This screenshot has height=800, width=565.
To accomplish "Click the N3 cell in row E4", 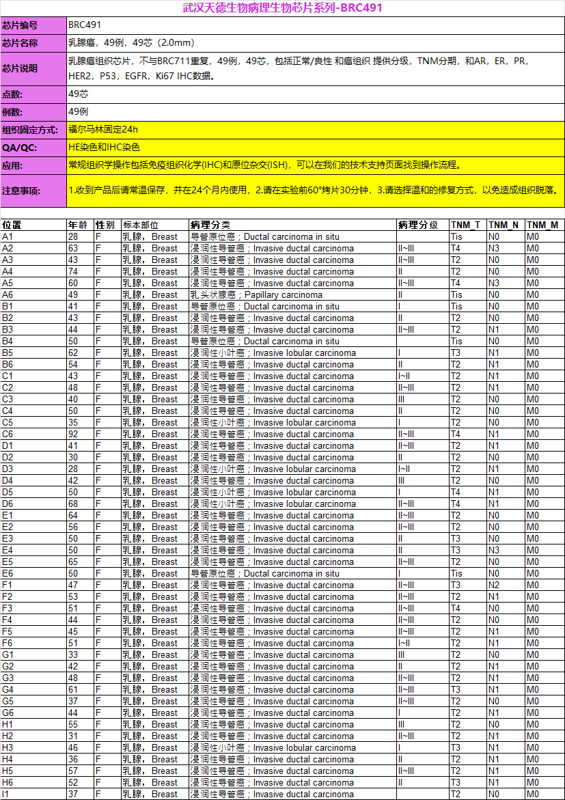I will 505,551.
